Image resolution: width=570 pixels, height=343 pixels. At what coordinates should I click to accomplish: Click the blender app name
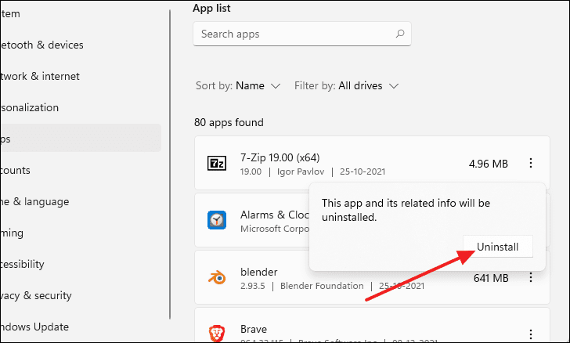(x=259, y=272)
